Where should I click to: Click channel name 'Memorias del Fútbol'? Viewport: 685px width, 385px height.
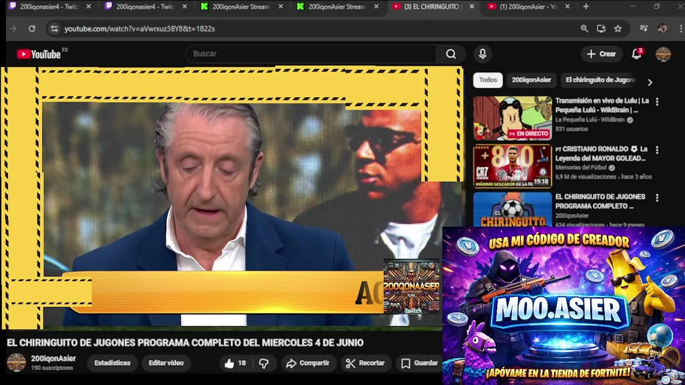click(x=581, y=167)
